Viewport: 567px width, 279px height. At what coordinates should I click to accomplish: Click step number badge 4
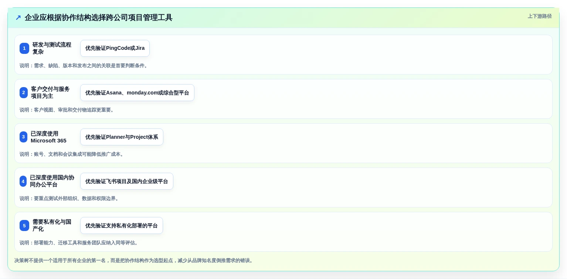click(23, 181)
